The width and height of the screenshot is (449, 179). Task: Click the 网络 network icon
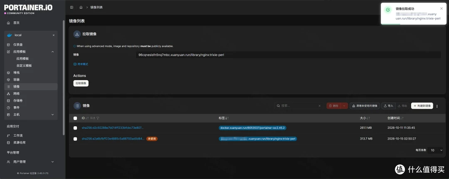tap(8, 94)
